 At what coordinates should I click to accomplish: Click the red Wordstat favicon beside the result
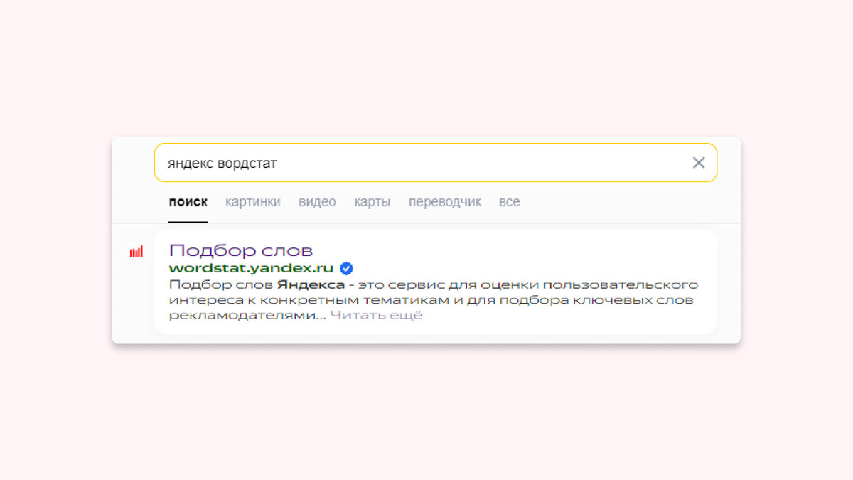coord(136,252)
